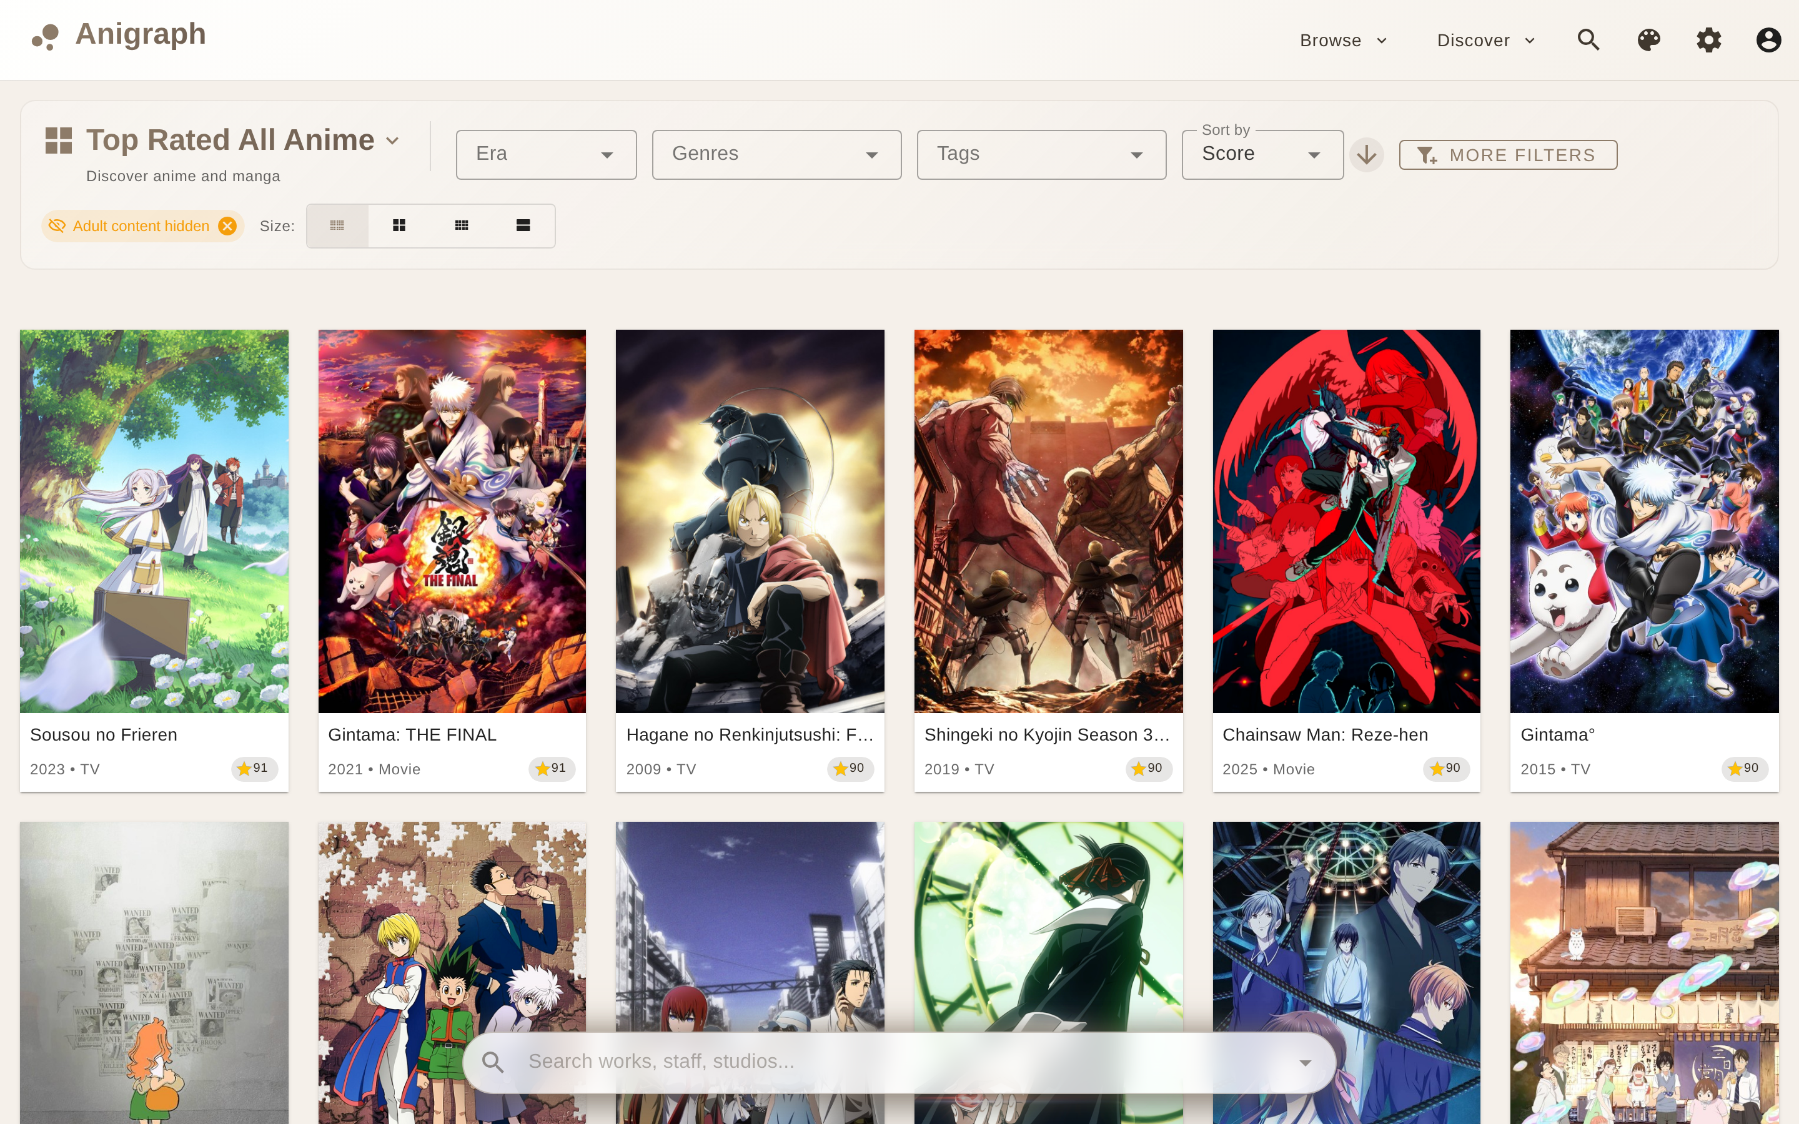Screen dimensions: 1799x1124
Task: Click the MORE FILTERS button
Action: (1507, 155)
